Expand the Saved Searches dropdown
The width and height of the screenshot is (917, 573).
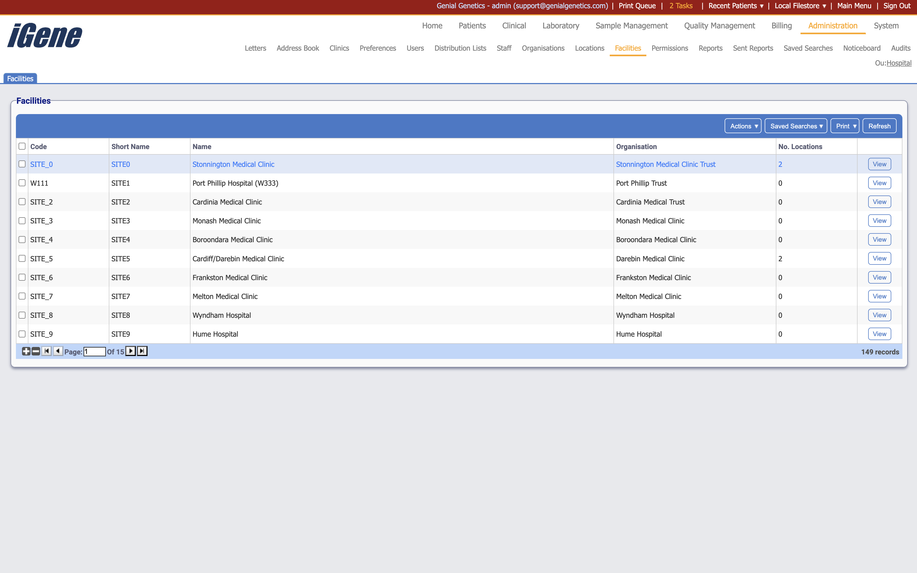click(795, 126)
